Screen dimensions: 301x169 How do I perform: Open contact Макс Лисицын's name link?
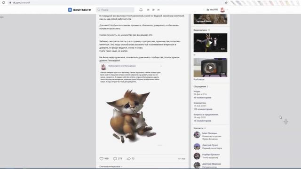[210, 133]
